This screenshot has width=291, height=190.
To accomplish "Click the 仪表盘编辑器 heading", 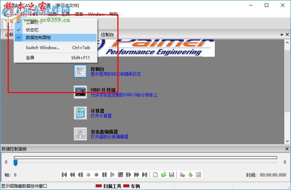I will click(x=104, y=132).
